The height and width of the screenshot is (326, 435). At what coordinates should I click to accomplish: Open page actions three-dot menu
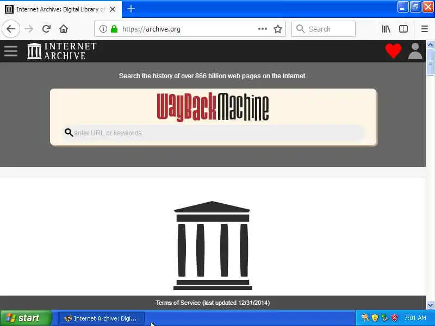[263, 29]
